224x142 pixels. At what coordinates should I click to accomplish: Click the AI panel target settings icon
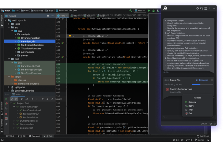click(x=197, y=9)
